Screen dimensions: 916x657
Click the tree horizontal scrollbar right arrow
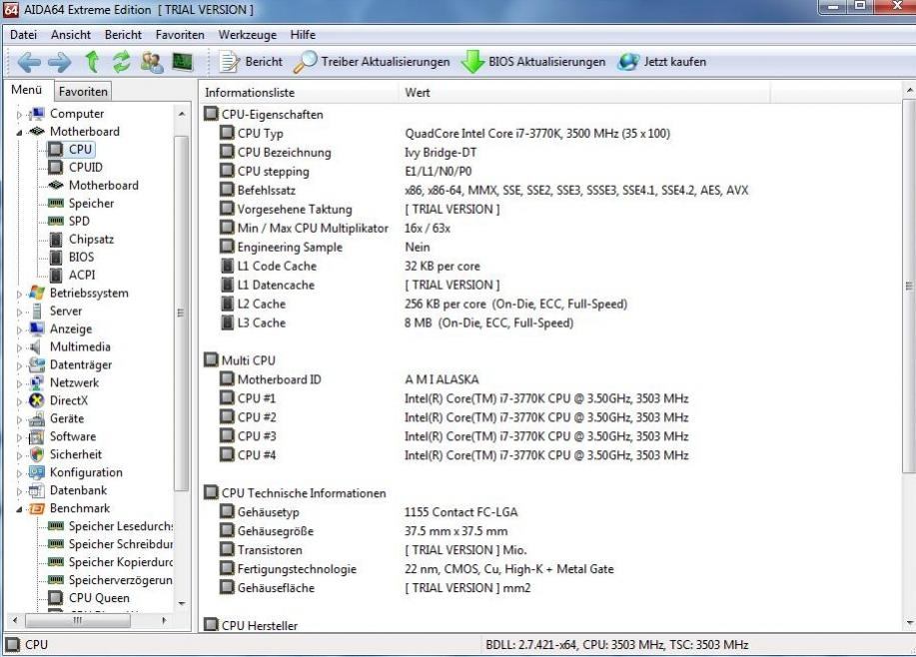[164, 620]
